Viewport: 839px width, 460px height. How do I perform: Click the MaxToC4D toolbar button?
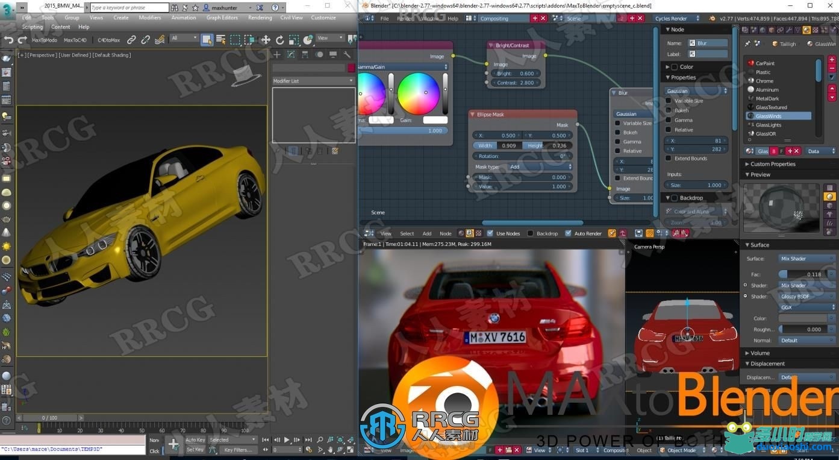coord(75,40)
